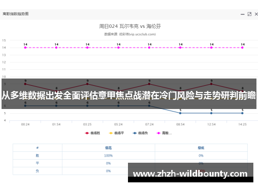Click the 14:25 time axis label
The height and width of the screenshot is (187, 258).
243,124
